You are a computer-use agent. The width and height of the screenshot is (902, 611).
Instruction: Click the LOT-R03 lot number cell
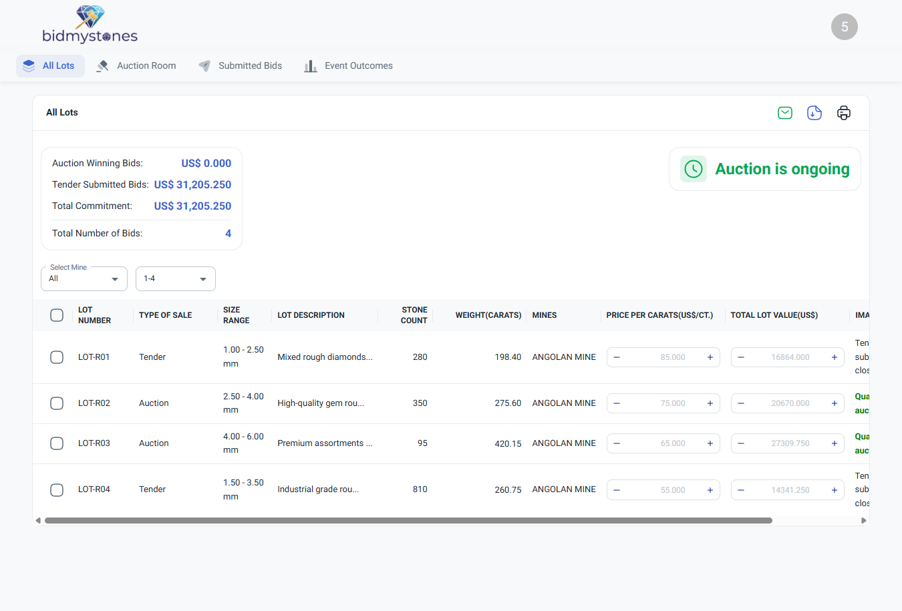94,443
